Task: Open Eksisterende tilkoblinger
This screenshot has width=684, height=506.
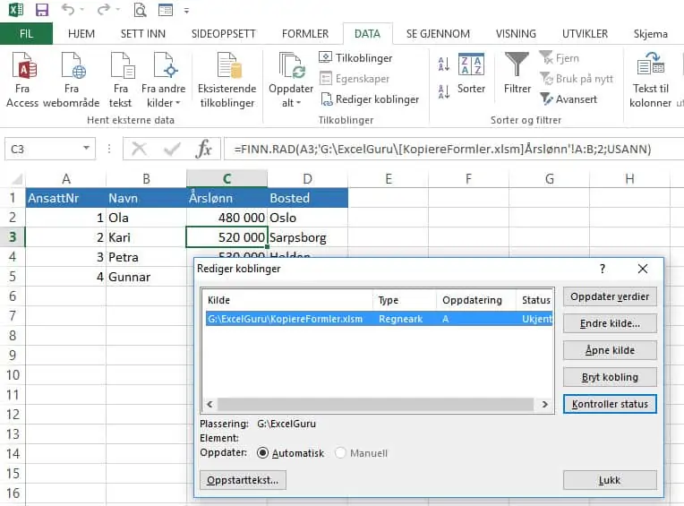Action: [227, 80]
